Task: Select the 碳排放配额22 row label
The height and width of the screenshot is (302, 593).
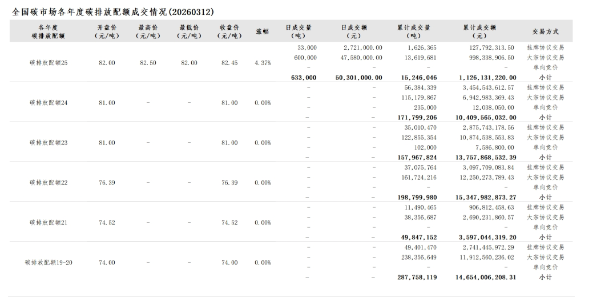Action: 49,183
